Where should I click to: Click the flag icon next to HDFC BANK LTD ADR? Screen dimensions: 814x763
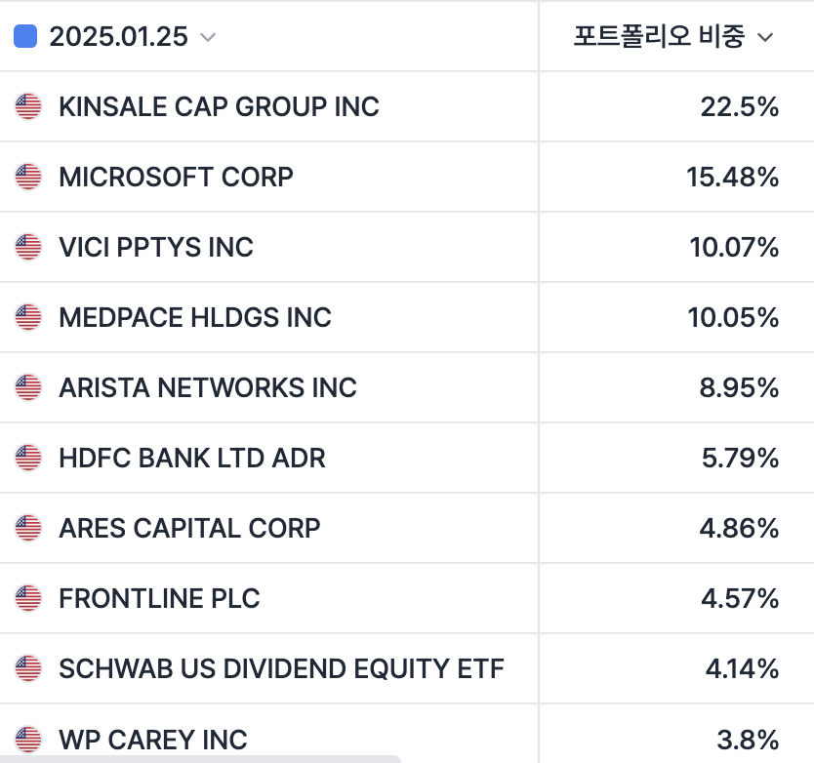click(28, 458)
